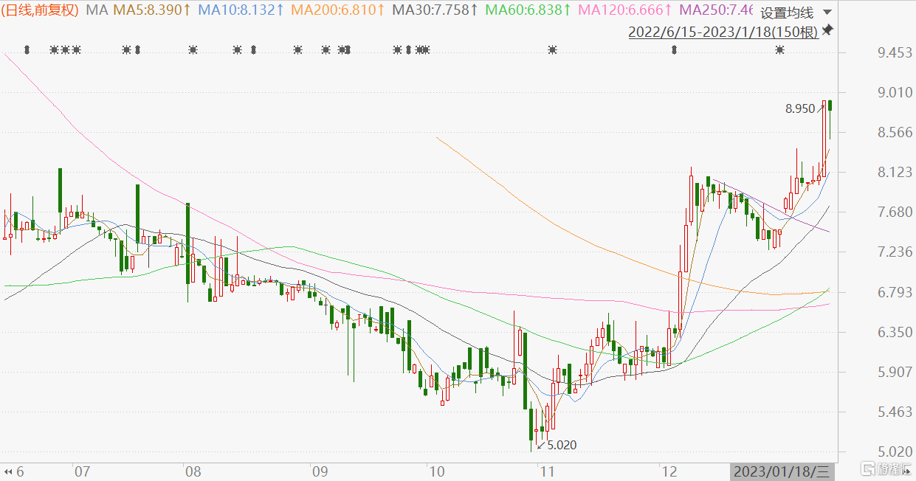The width and height of the screenshot is (916, 481).
Task: Open the event marker above early December
Action: pos(674,49)
